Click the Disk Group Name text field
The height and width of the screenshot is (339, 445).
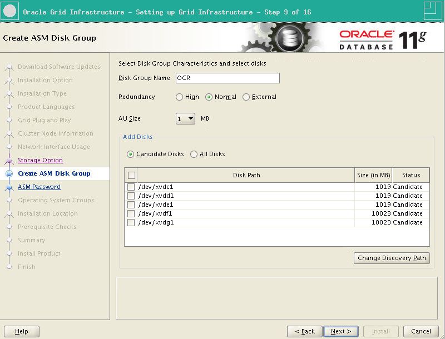pos(228,78)
